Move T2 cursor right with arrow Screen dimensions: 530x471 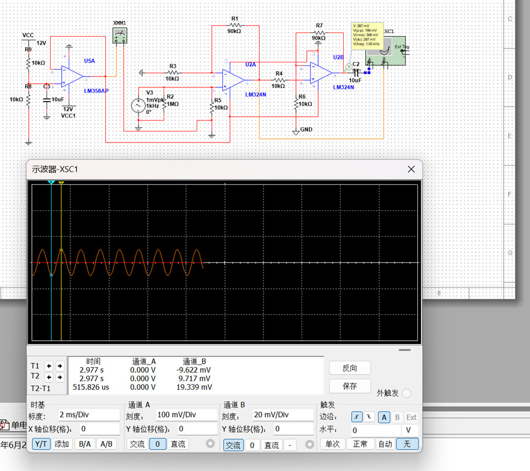click(x=60, y=377)
